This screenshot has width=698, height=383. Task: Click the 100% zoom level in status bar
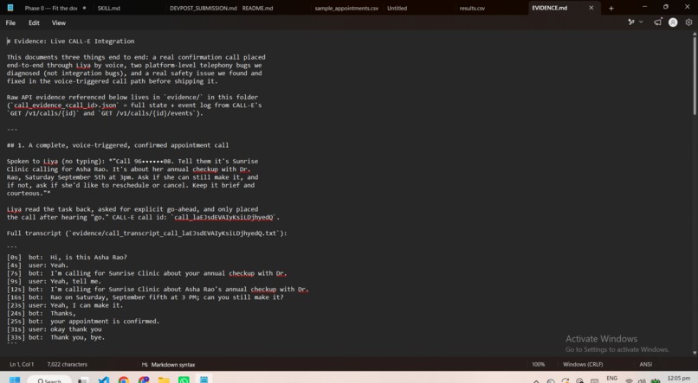pos(538,364)
